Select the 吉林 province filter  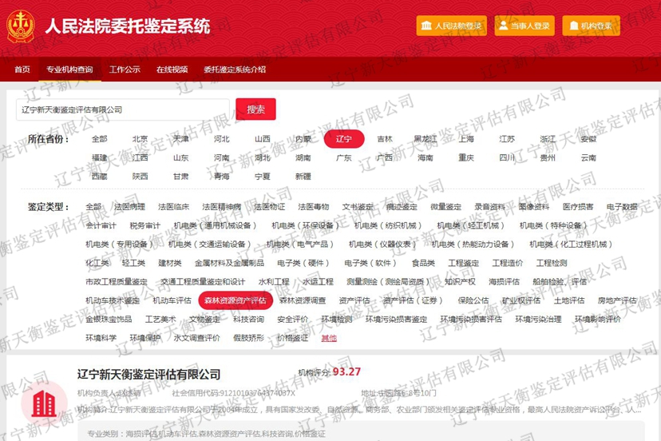pos(385,139)
